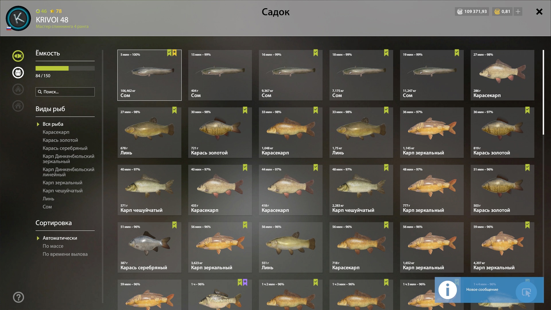Sort fish По времени вылова
The height and width of the screenshot is (310, 551).
click(x=65, y=254)
